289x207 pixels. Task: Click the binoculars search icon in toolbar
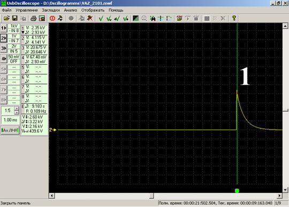[153, 18]
